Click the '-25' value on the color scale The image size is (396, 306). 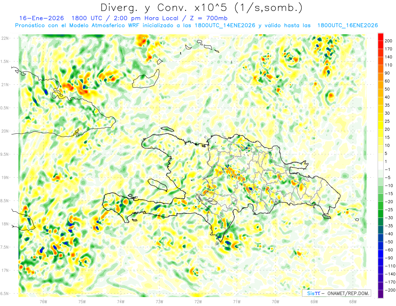pyautogui.click(x=388, y=210)
